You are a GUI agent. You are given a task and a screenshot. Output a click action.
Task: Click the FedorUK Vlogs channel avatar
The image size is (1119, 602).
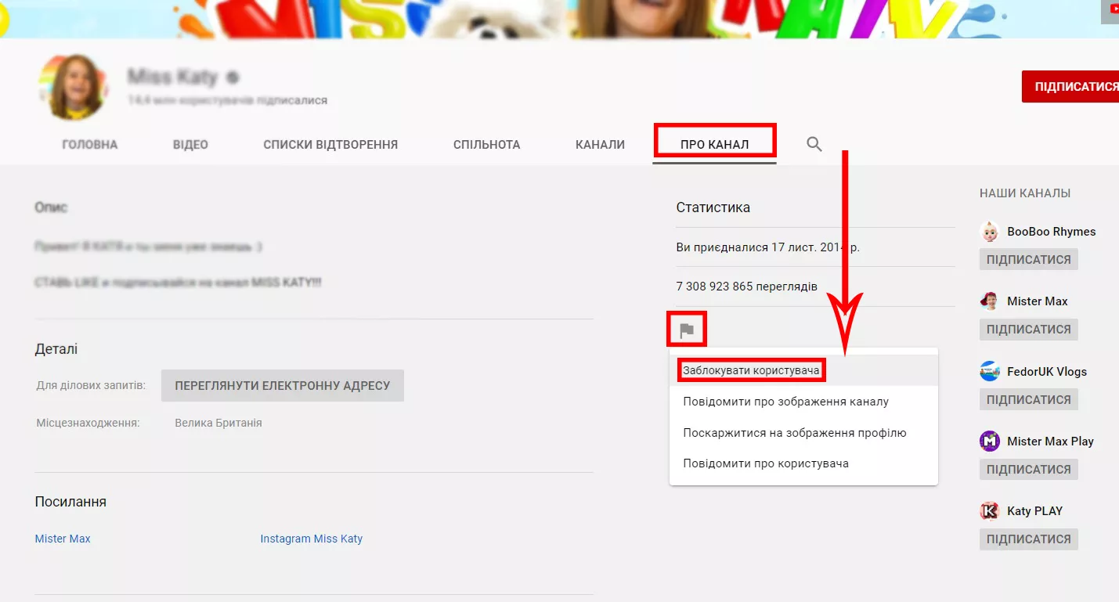(990, 371)
